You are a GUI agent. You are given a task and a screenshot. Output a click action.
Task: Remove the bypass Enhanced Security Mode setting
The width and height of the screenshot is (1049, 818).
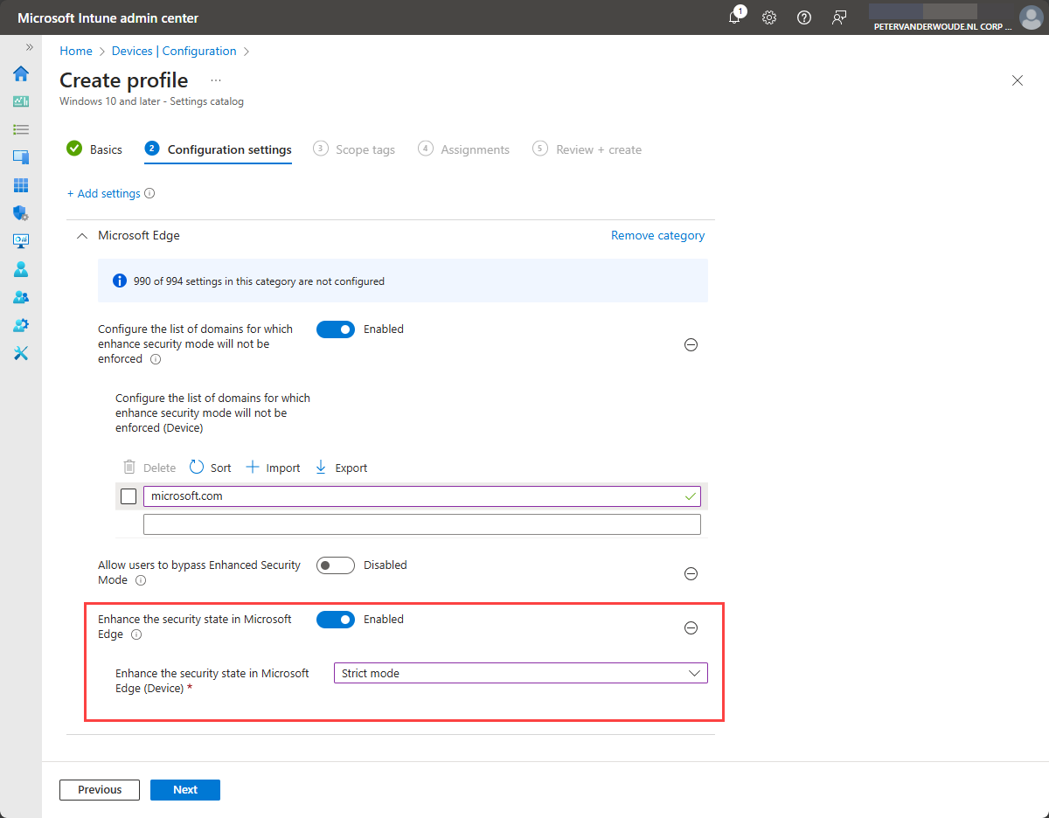[691, 573]
